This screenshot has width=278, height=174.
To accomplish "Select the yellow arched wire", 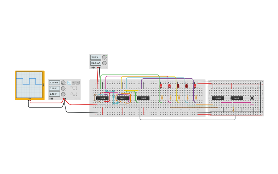I will coord(148,77).
